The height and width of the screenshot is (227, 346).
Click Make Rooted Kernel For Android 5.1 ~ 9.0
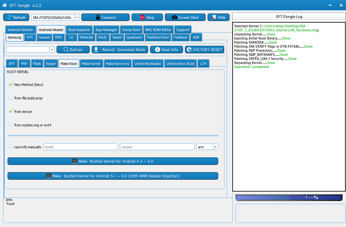click(x=113, y=176)
